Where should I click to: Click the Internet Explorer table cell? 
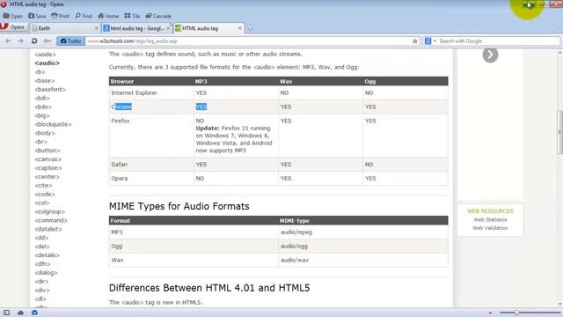pos(151,92)
